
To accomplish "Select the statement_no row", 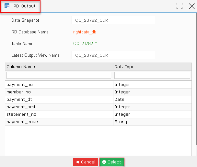I will click(98, 114).
